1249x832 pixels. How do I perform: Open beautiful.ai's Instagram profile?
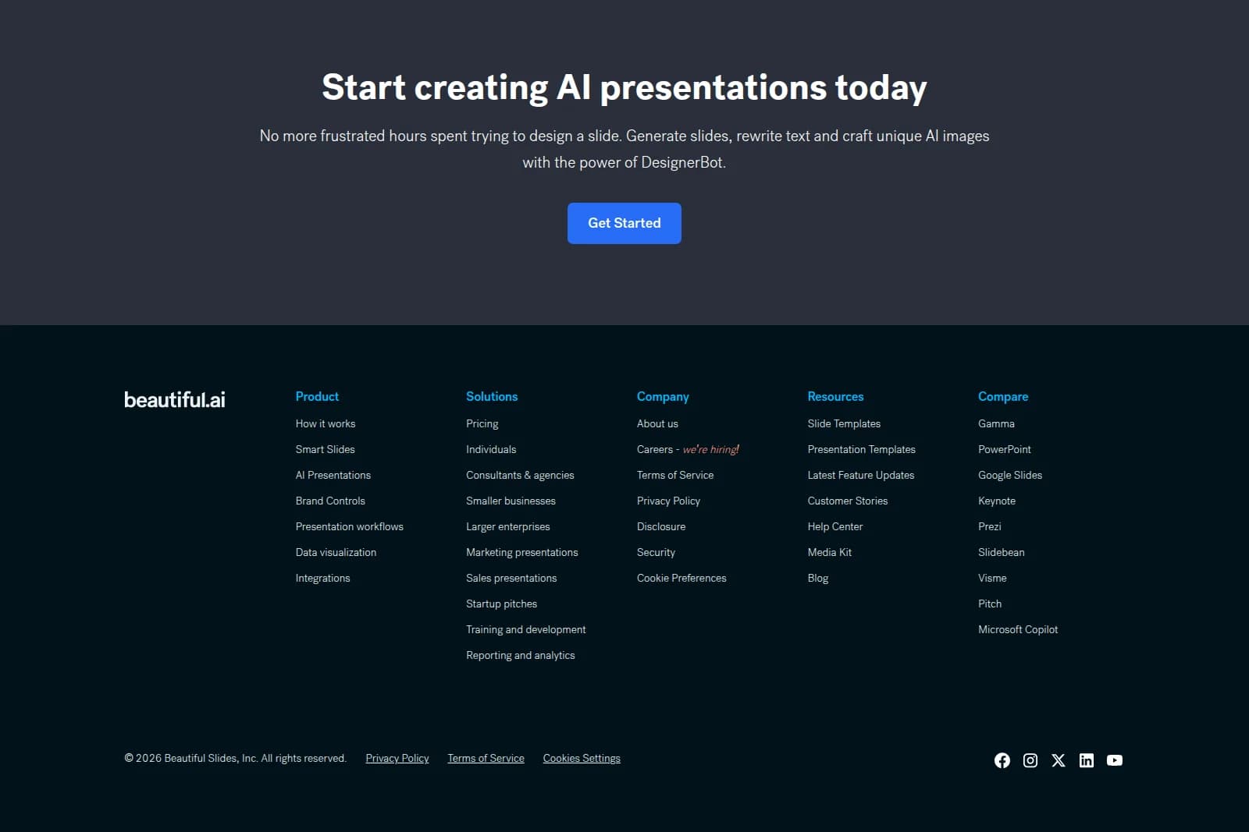(x=1030, y=760)
